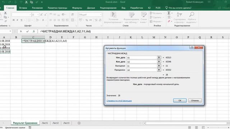This screenshot has height=129, width=230.
Task: Toggle merge and center cells
Action: tap(73, 20)
